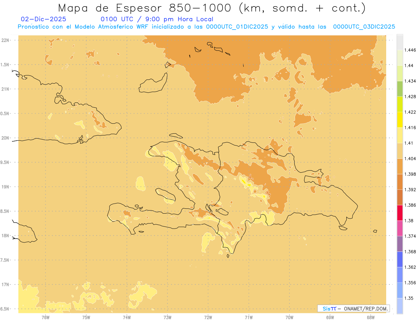The height and width of the screenshot is (322, 416).
Task: Click the '70W' longitude label
Action: coord(289,317)
